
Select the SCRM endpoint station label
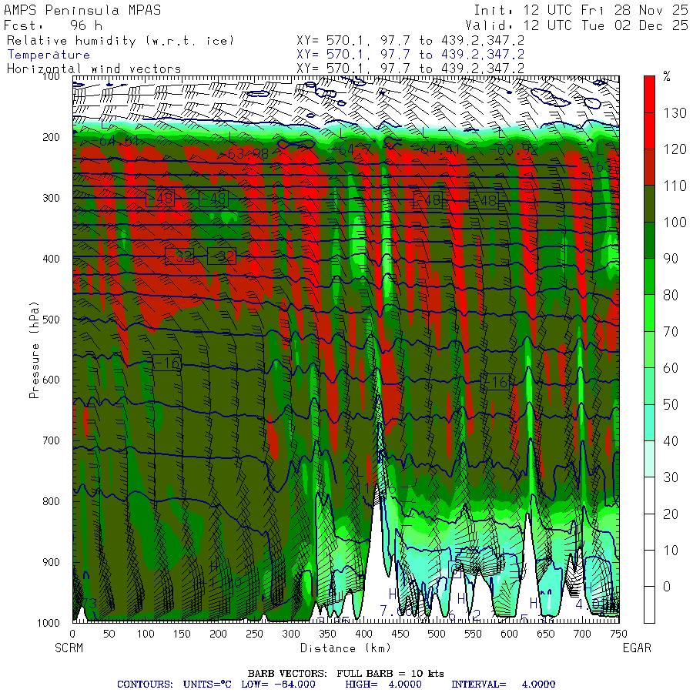[69, 648]
